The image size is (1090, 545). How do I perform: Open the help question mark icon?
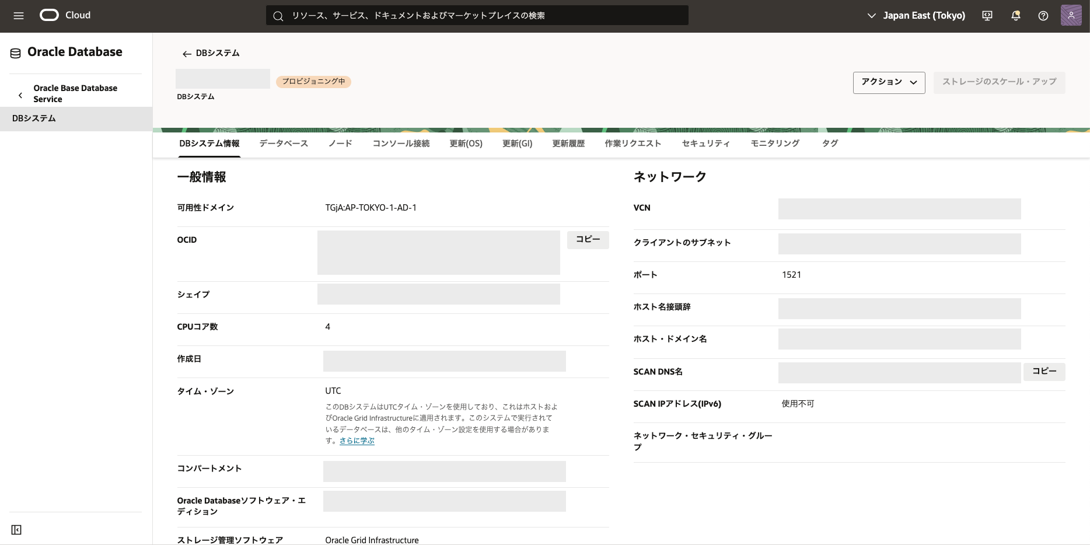click(x=1043, y=16)
